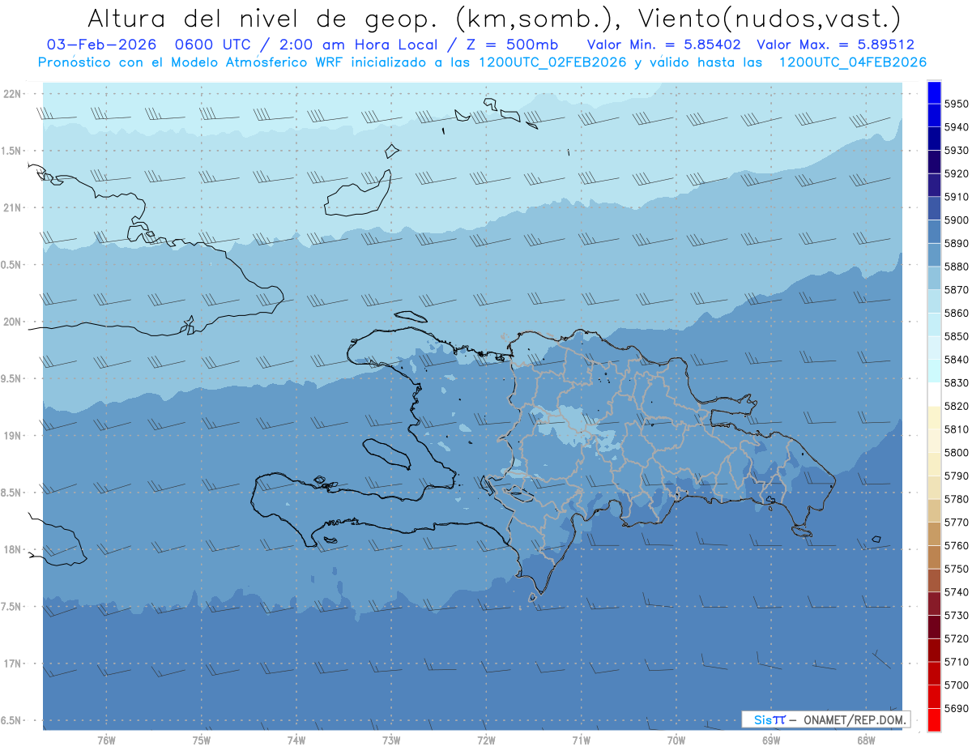The width and height of the screenshot is (972, 751).
Task: Click the 6.5N latitude label
Action: (x=9, y=720)
